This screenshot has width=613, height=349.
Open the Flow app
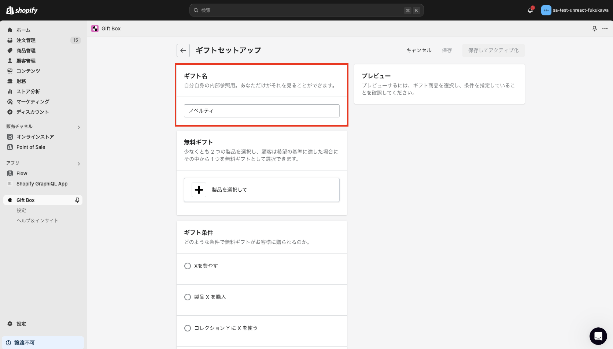pyautogui.click(x=22, y=173)
